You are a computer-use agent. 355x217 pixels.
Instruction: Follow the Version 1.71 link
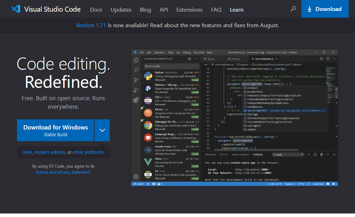91,25
